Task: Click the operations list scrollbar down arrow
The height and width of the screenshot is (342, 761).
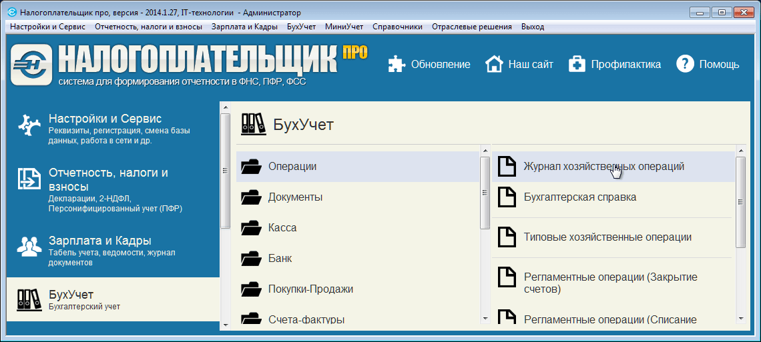Action: [740, 318]
